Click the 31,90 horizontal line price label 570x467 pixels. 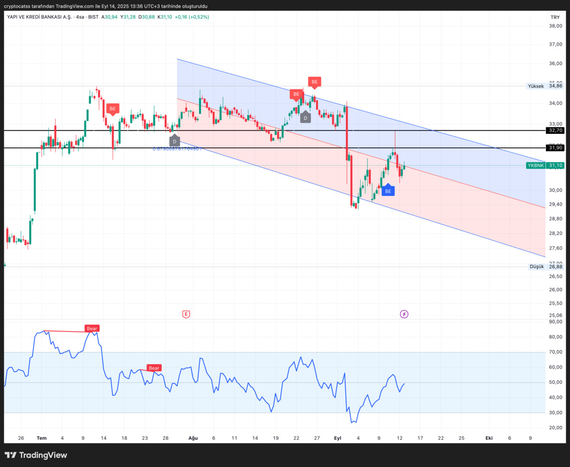tap(555, 148)
